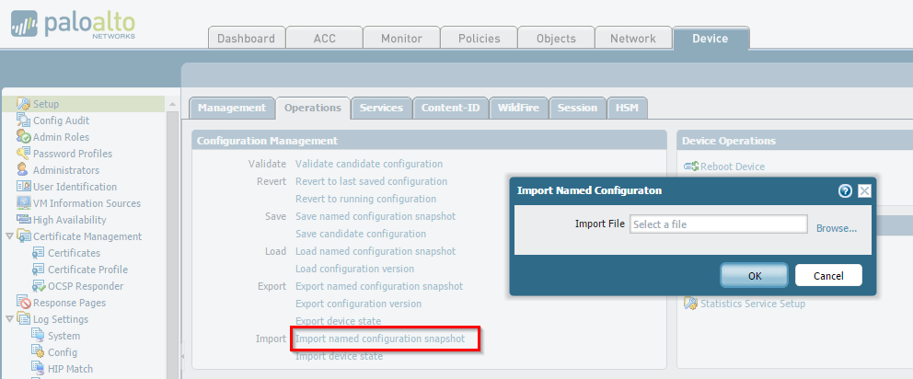Open Password Profiles via its icon
The height and width of the screenshot is (379, 913).
24,154
